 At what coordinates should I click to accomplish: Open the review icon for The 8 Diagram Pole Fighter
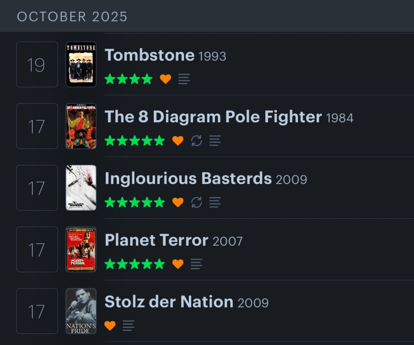click(215, 141)
